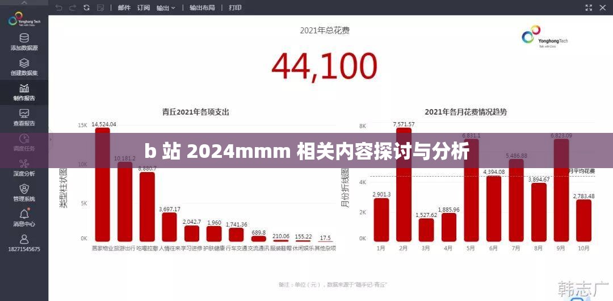Screen dimensions: 613x301
Task: Open the 深度分析 sidebar item
Action: [x=24, y=168]
